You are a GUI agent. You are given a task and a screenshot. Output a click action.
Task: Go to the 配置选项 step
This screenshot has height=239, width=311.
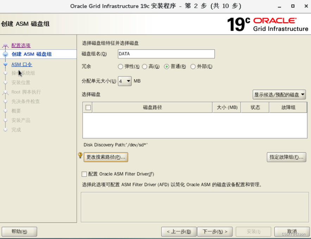[x=21, y=45]
